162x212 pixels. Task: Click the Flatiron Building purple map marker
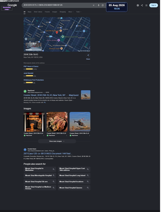pyautogui.click(x=59, y=40)
